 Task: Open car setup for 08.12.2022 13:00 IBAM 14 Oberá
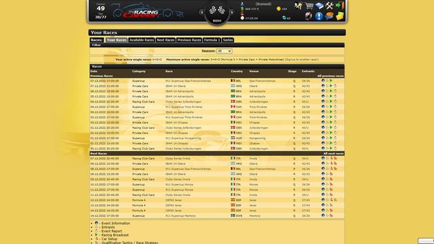click(332, 163)
